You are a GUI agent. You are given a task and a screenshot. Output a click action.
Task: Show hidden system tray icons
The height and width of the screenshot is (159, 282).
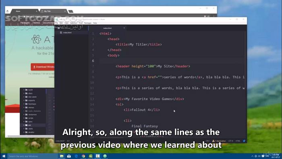252,156
